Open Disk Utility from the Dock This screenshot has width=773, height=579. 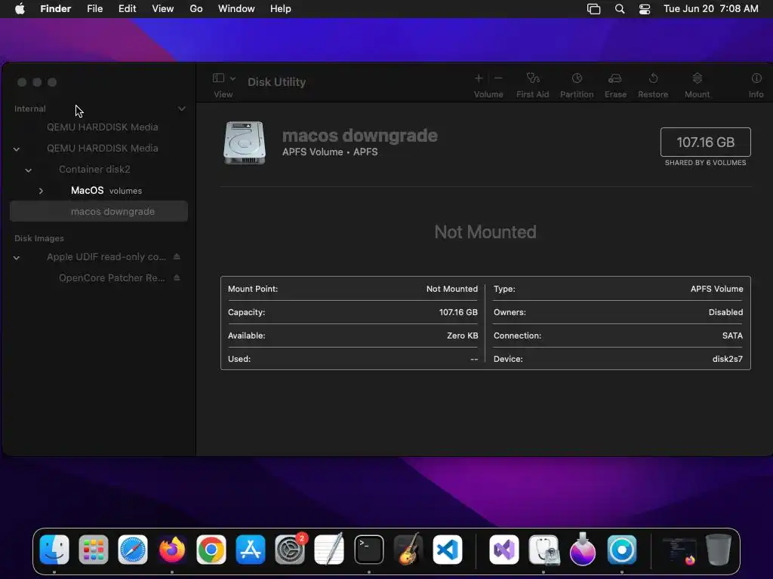point(544,550)
